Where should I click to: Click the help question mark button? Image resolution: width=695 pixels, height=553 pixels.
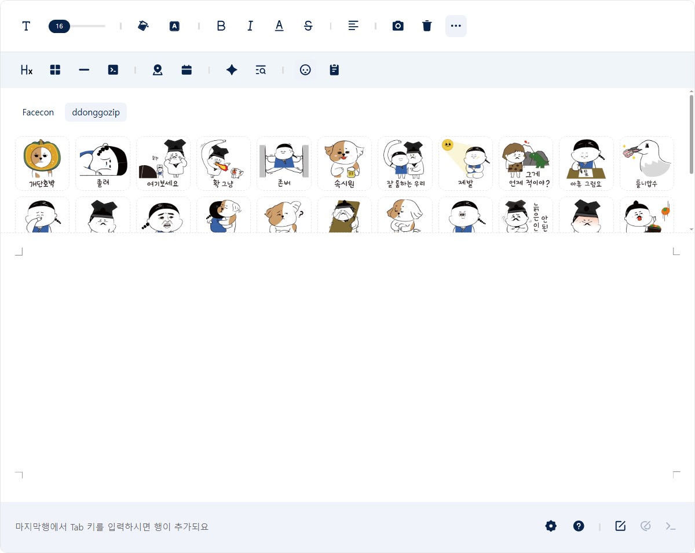pyautogui.click(x=579, y=526)
